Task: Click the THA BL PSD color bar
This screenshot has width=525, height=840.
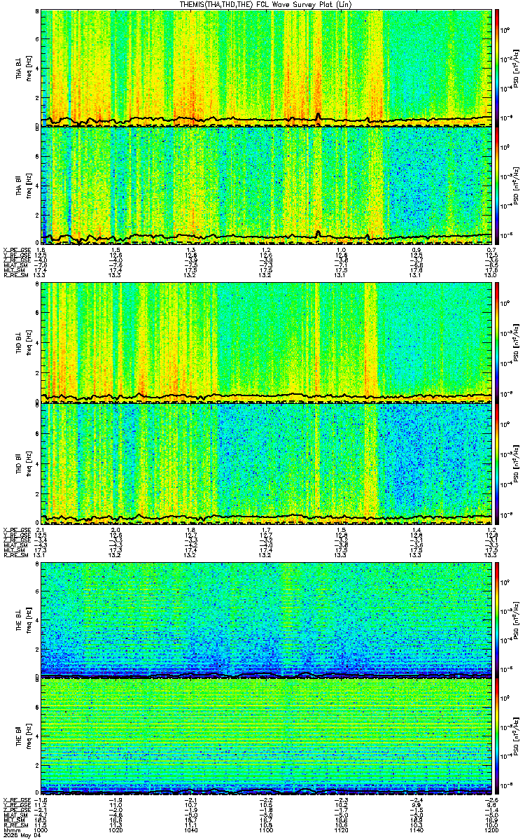Action: point(497,68)
